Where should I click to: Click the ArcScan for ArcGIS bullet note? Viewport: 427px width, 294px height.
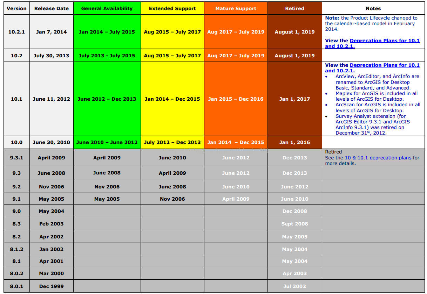[378, 107]
